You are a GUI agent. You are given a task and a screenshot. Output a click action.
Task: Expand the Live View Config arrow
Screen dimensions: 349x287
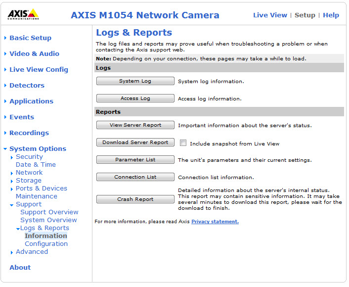click(x=5, y=70)
